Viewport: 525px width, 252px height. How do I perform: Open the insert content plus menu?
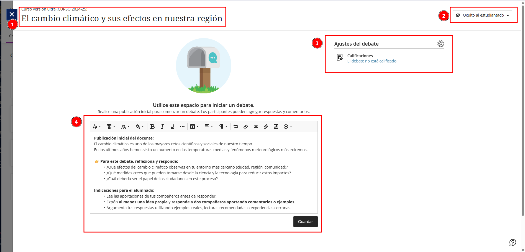(x=288, y=127)
